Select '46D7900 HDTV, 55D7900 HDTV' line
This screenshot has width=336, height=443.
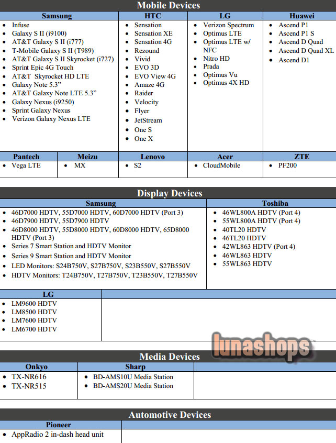coord(60,221)
